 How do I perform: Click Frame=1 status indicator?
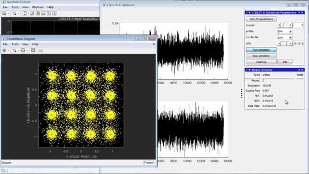(x=149, y=163)
